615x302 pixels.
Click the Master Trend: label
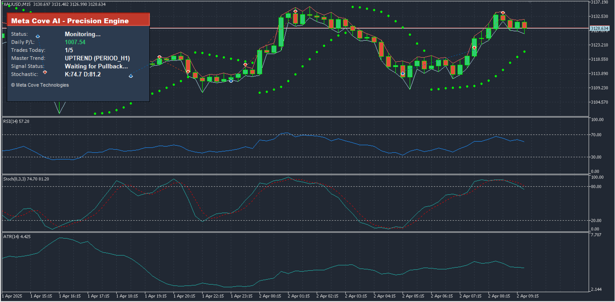click(x=28, y=58)
